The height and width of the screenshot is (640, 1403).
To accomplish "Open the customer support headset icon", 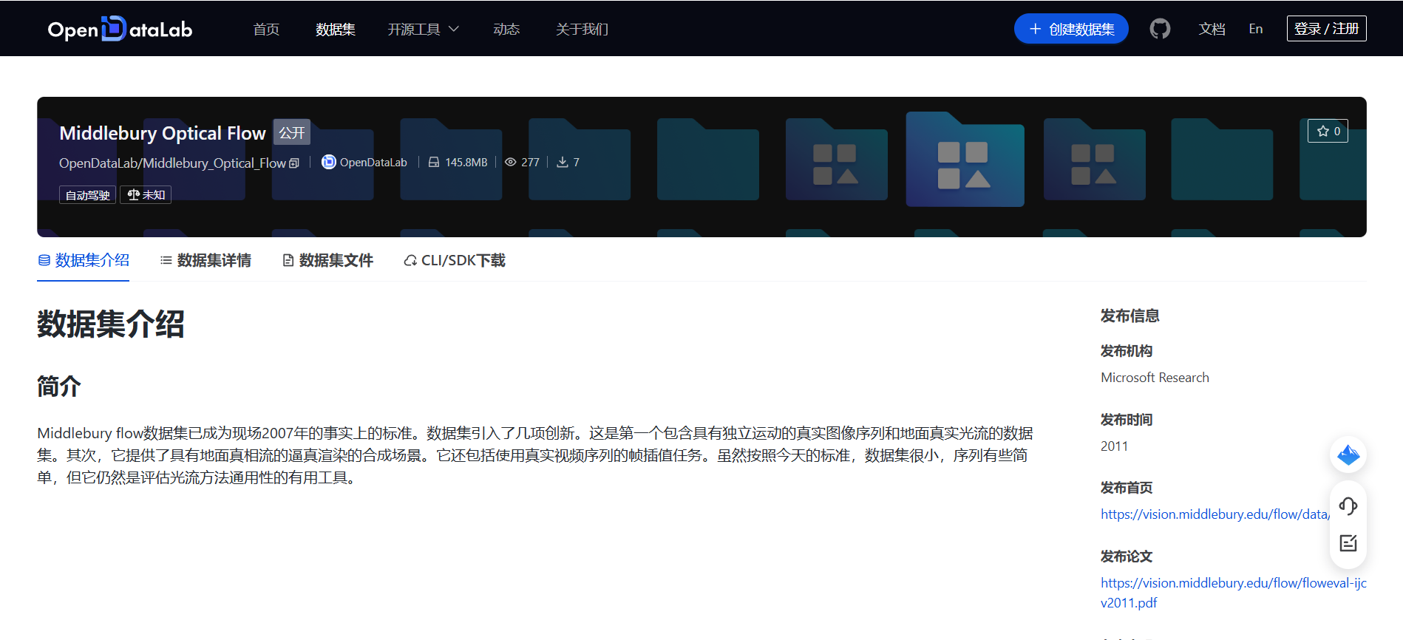I will pos(1348,506).
